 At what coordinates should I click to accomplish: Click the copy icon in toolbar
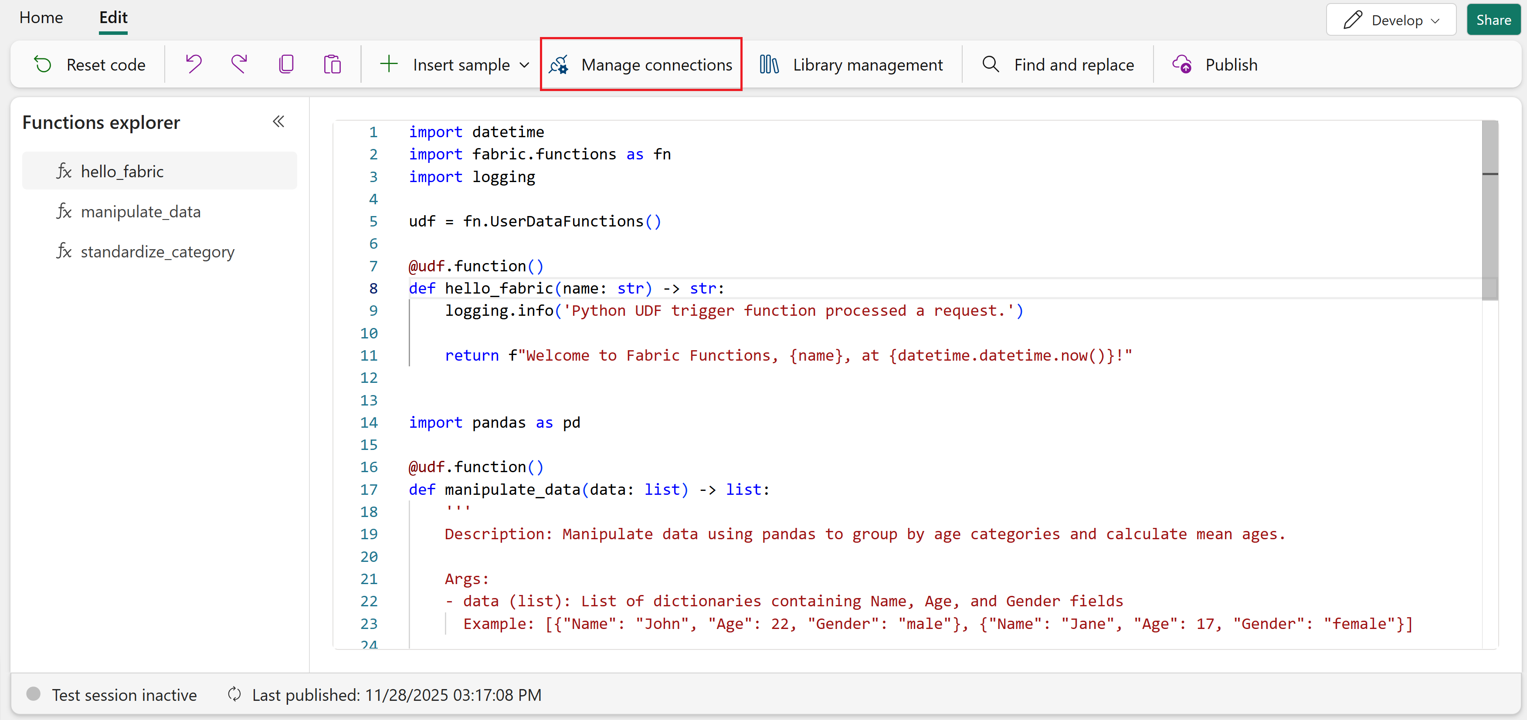point(286,64)
